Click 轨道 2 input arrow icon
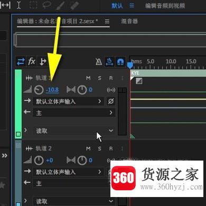The height and width of the screenshot is (206, 206). click(27, 171)
